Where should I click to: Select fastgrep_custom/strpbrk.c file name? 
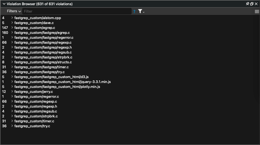click(36, 116)
